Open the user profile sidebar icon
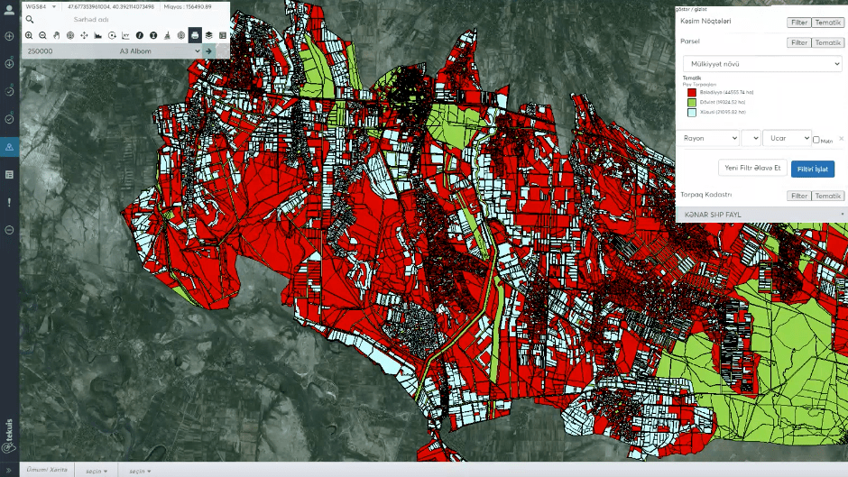Image resolution: width=848 pixels, height=477 pixels. [x=9, y=10]
